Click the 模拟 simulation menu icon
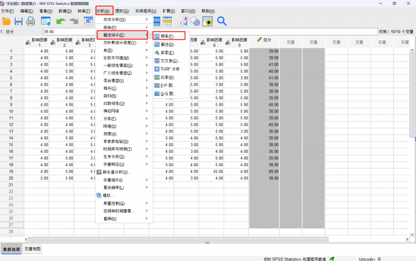The width and height of the screenshot is (416, 261). click(x=99, y=196)
